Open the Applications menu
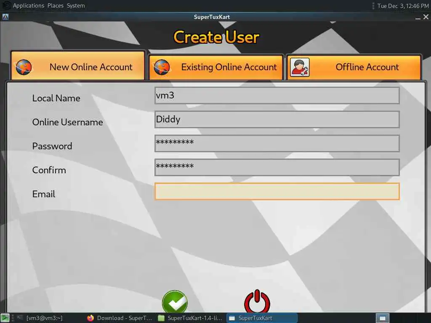 [x=29, y=5]
